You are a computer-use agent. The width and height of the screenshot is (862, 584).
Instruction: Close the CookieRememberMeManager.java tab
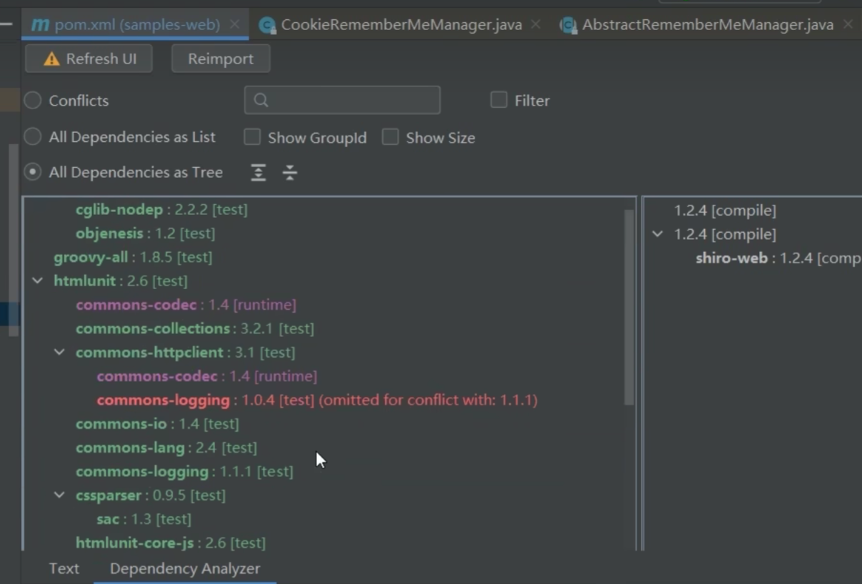coord(536,24)
